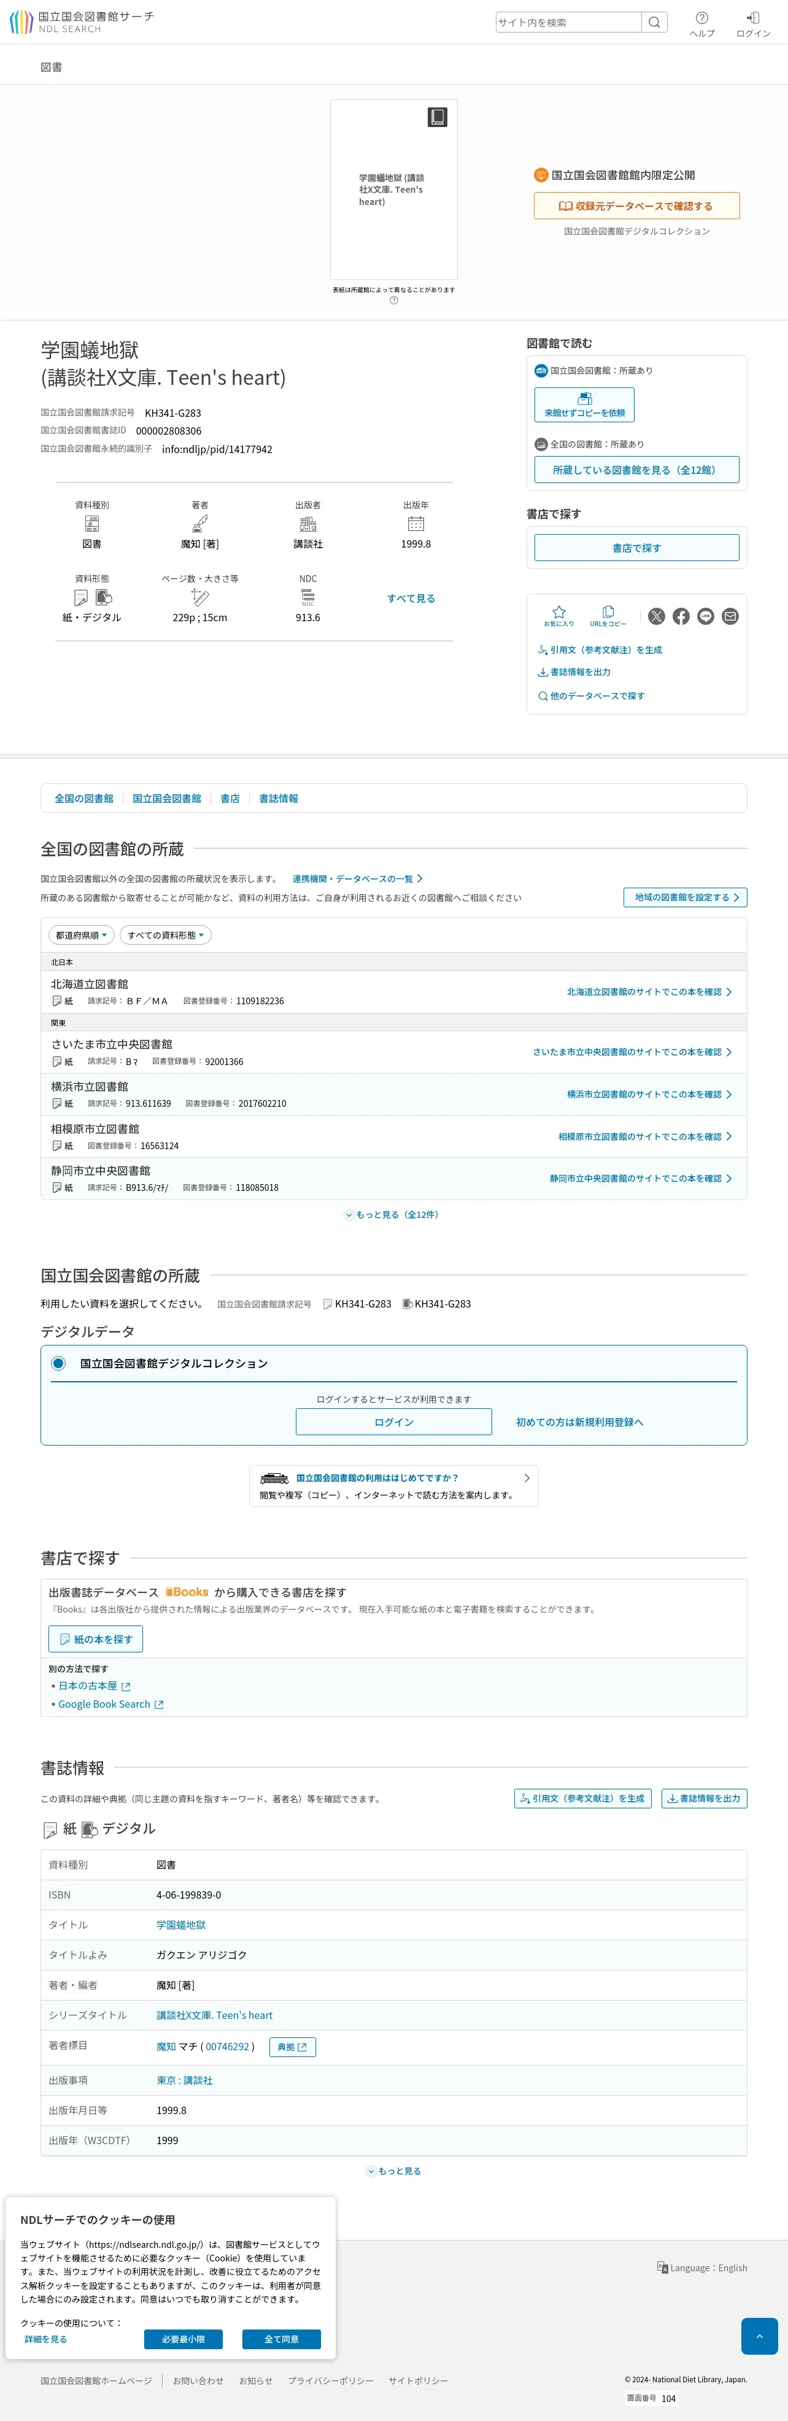Switch to the 書誌情報 tab
Viewport: 788px width, 2421px height.
278,799
